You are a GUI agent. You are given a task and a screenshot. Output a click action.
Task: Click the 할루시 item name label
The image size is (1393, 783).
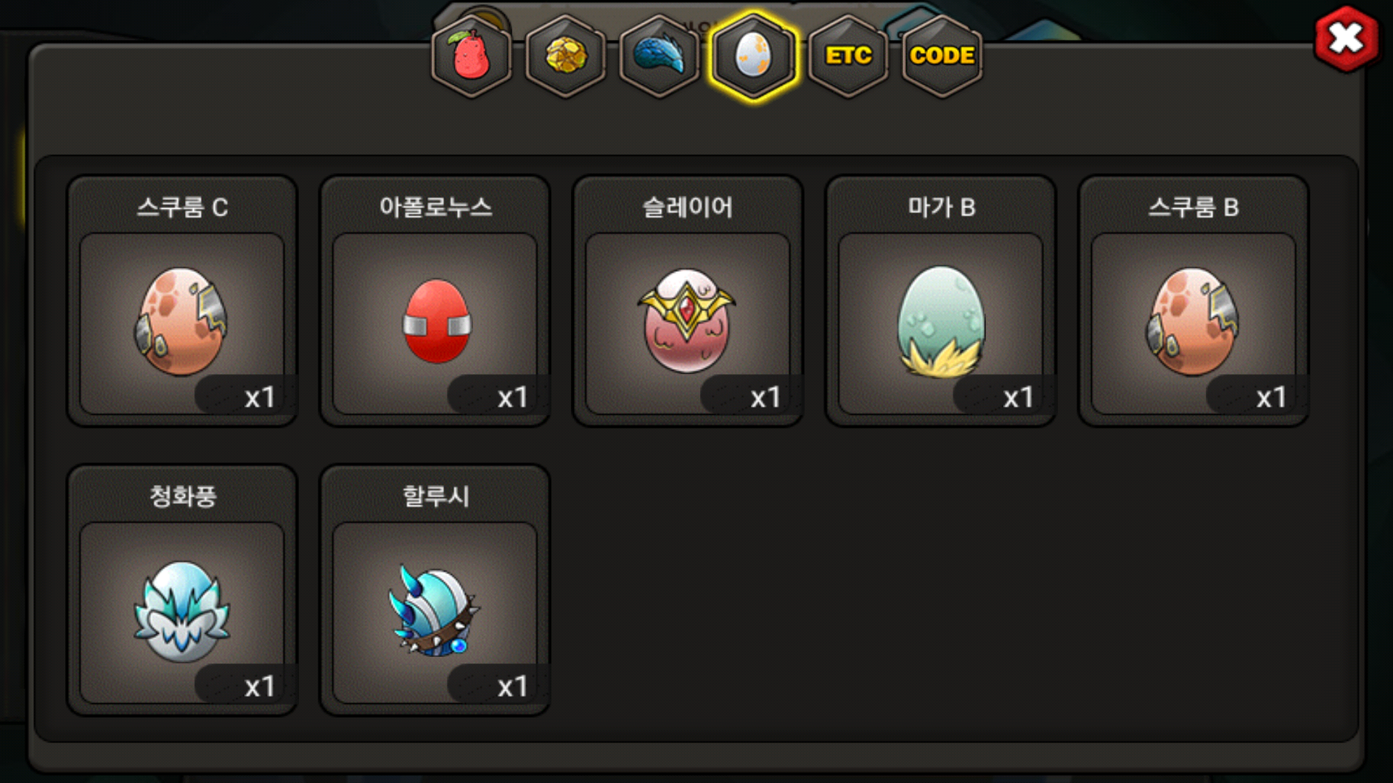(435, 497)
